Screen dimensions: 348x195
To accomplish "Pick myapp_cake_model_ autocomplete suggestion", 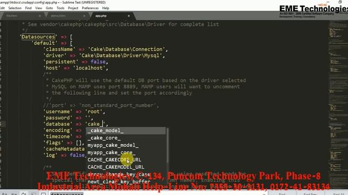I will (126, 145).
